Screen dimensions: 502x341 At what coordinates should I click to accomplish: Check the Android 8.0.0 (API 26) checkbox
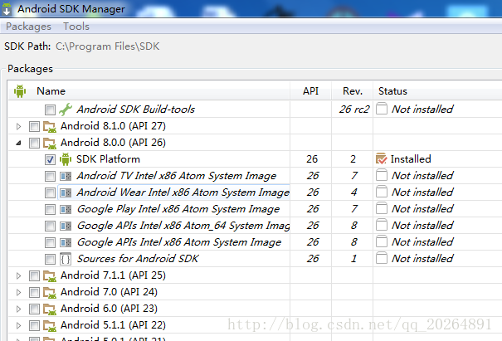click(34, 144)
